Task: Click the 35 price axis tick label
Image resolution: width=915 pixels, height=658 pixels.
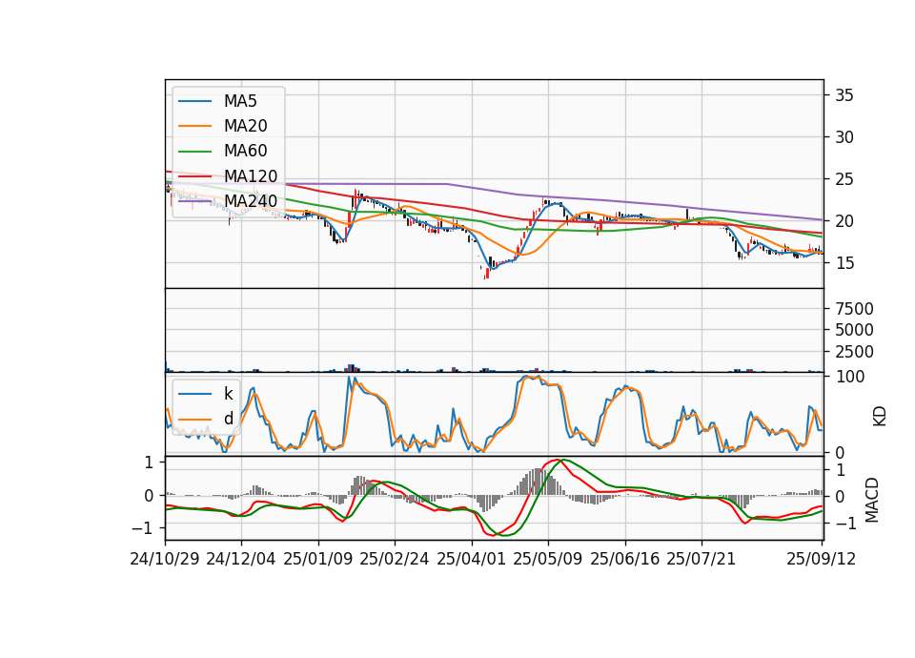Action: coord(844,95)
